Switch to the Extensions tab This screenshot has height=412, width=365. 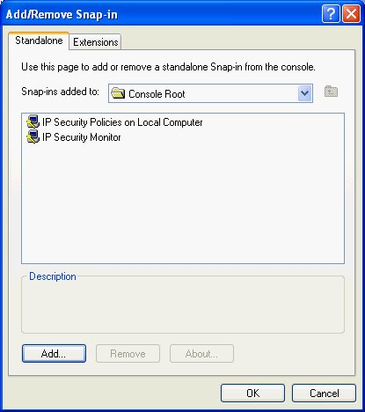coord(96,42)
